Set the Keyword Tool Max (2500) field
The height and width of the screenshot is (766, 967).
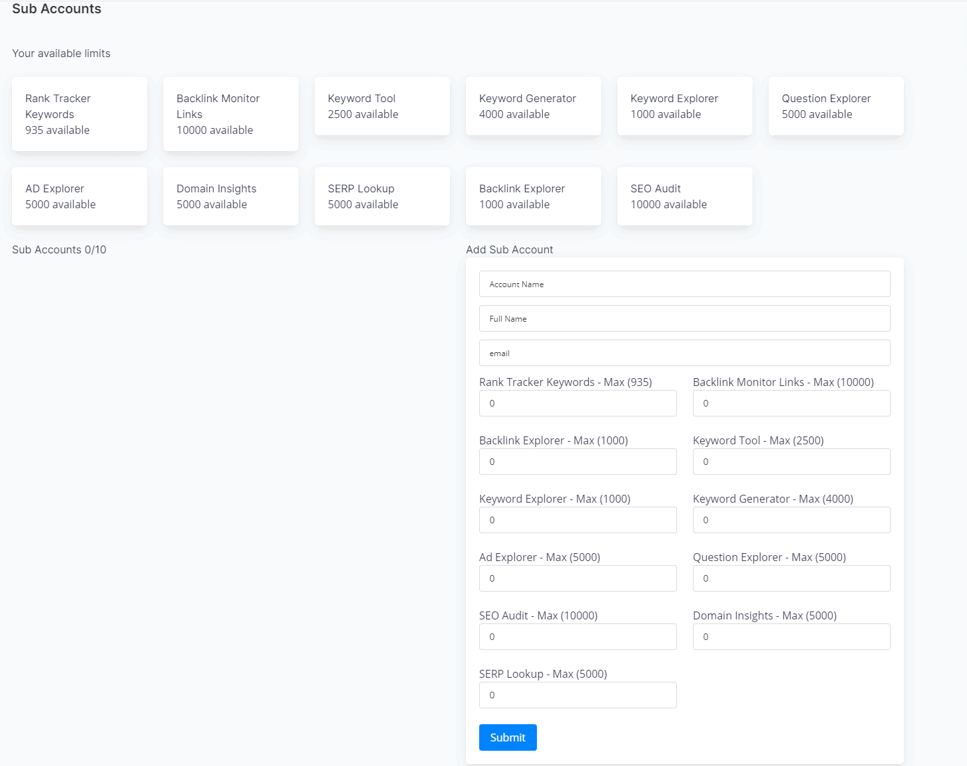791,462
